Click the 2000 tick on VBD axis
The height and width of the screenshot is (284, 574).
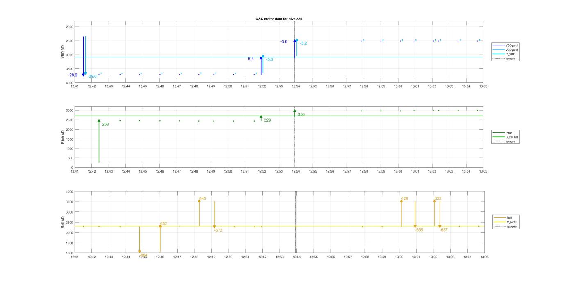pyautogui.click(x=69, y=27)
